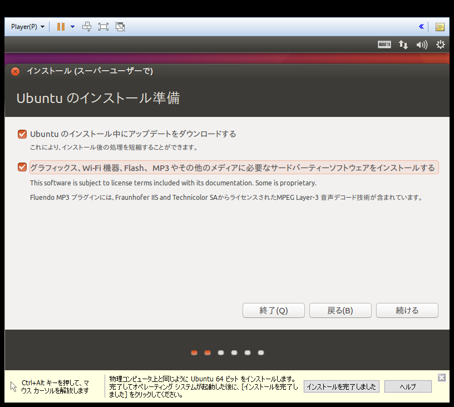Open the network indicator in Ubuntu panel

403,45
